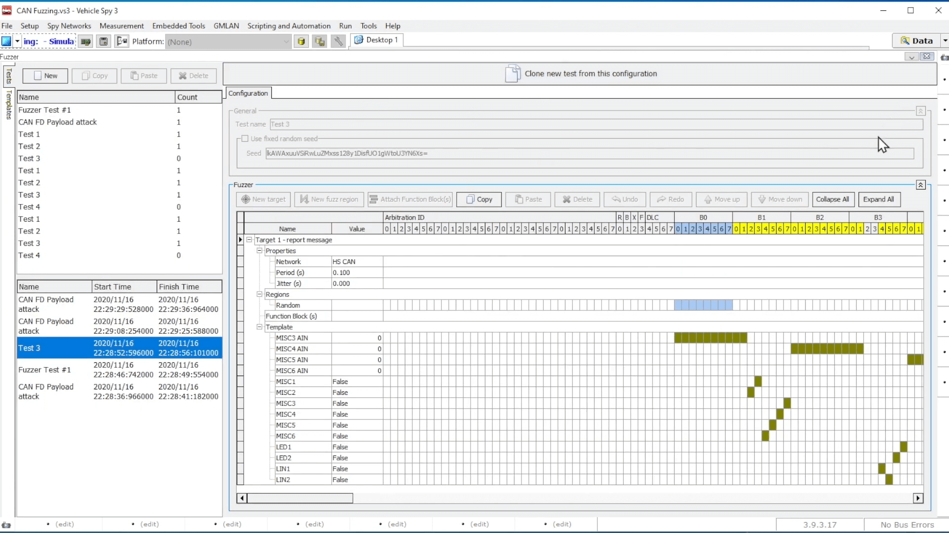Screen dimensions: 949x533
Task: Click the blue Random region cells
Action: 703,305
